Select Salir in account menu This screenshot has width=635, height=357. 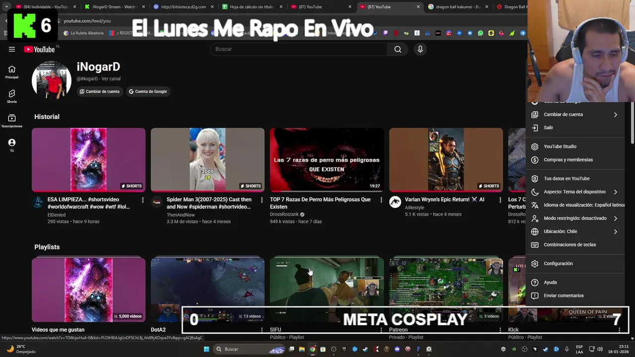(575, 128)
